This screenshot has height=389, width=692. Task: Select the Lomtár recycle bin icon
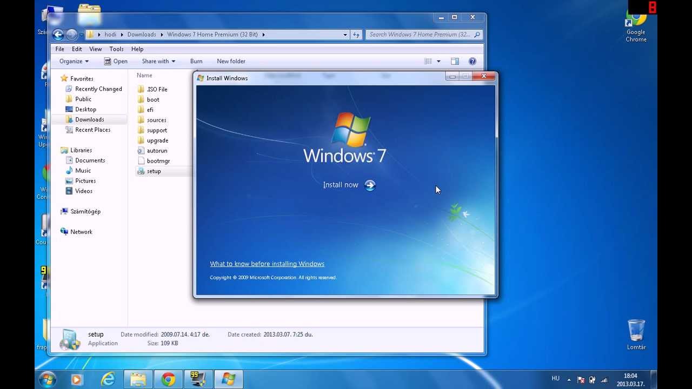[636, 334]
